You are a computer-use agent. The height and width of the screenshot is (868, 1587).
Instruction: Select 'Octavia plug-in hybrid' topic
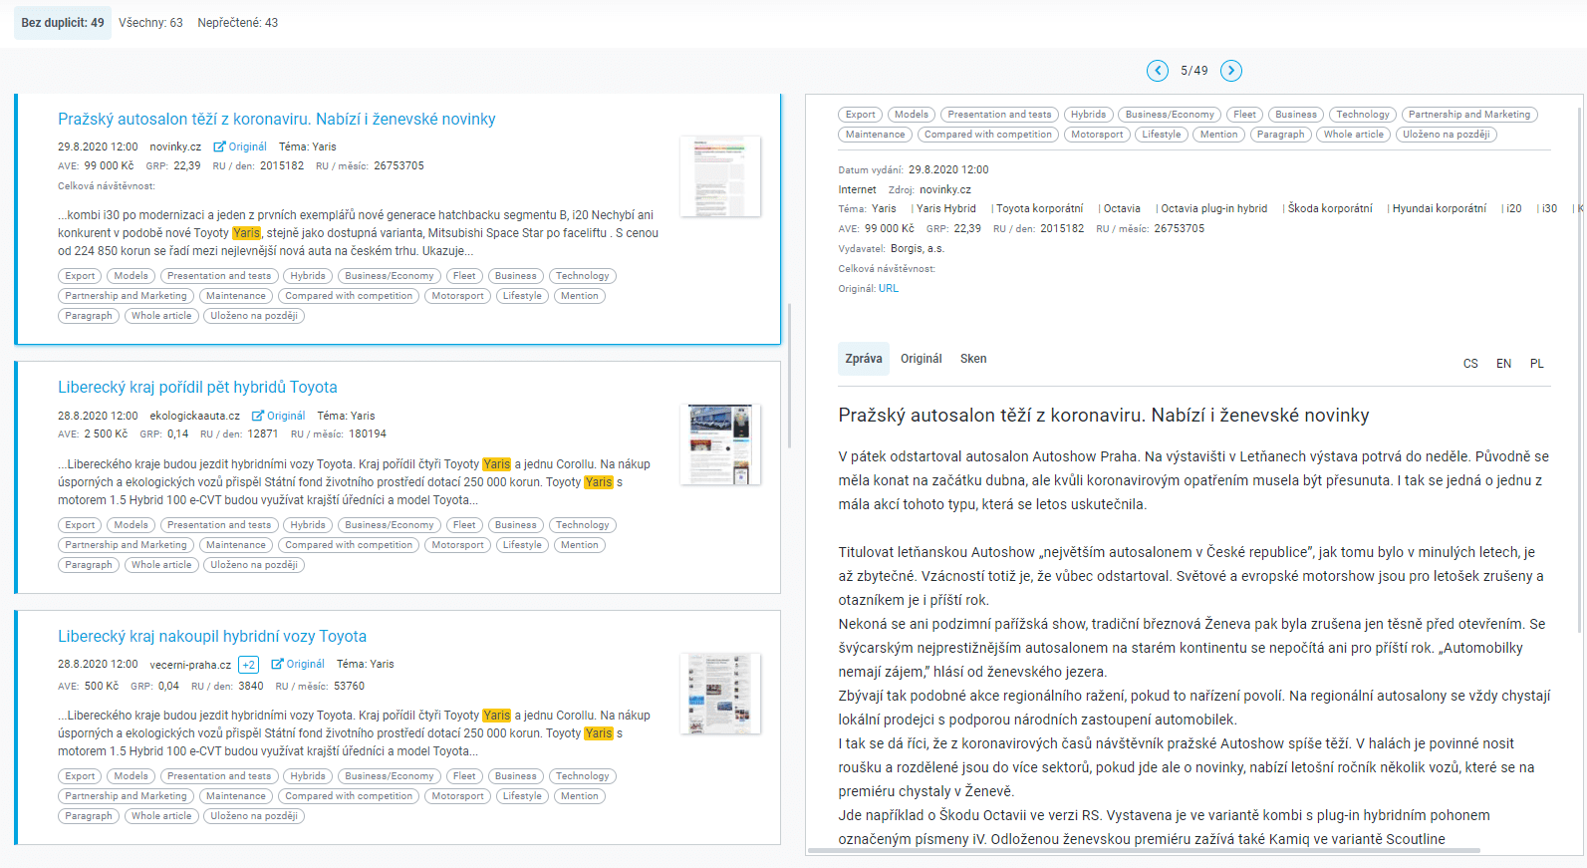pos(1214,209)
